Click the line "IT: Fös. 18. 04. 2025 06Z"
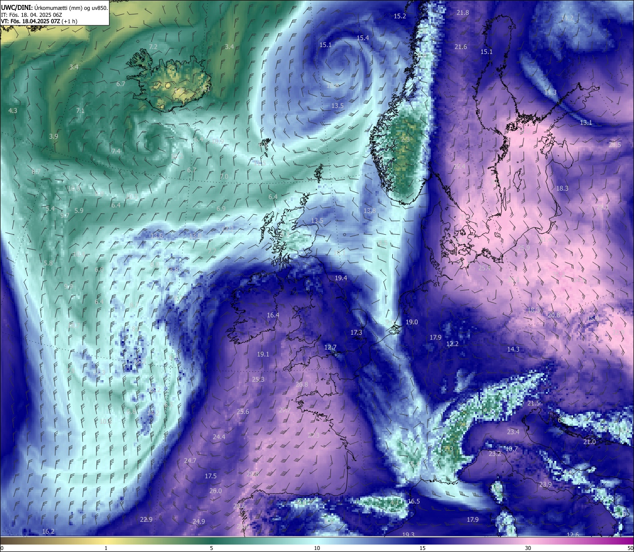Screen dimensions: 634x552 pos(31,15)
